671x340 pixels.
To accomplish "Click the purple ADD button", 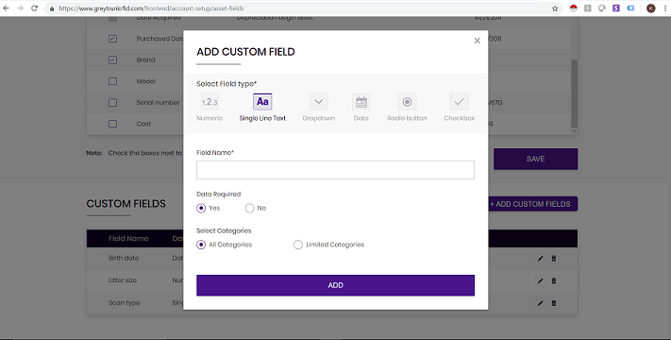I will tap(336, 285).
